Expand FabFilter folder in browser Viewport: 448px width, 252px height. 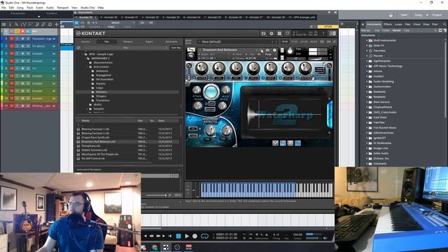pyautogui.click(x=367, y=122)
